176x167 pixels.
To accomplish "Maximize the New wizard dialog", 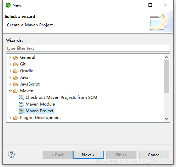I will coord(150,5).
